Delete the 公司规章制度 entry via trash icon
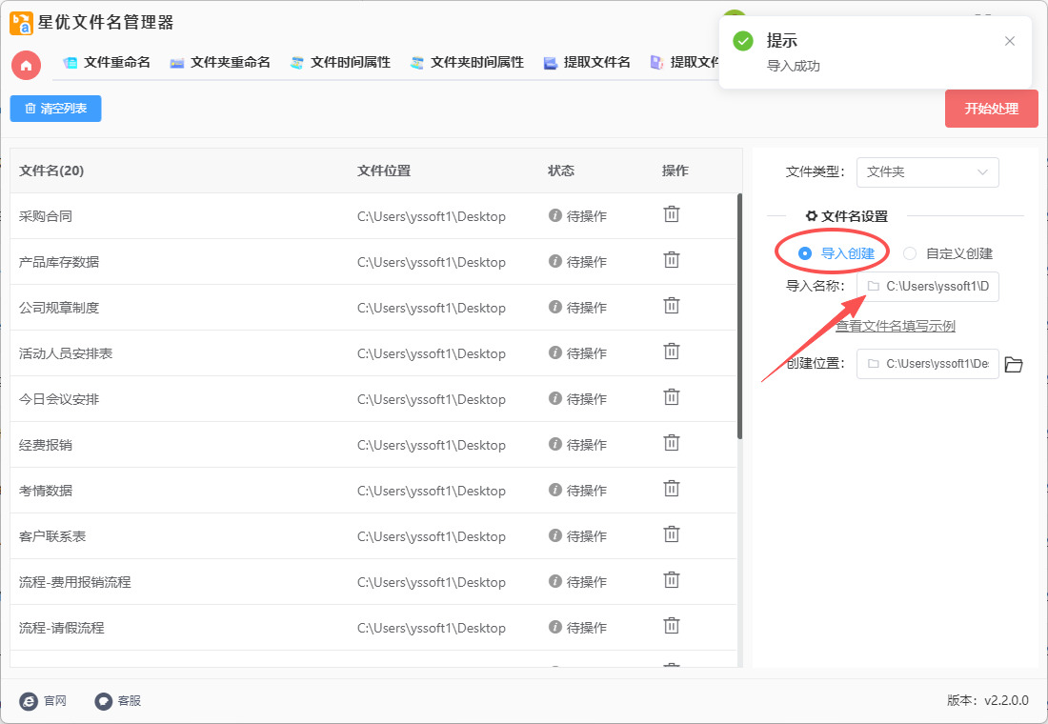1048x724 pixels. (672, 307)
